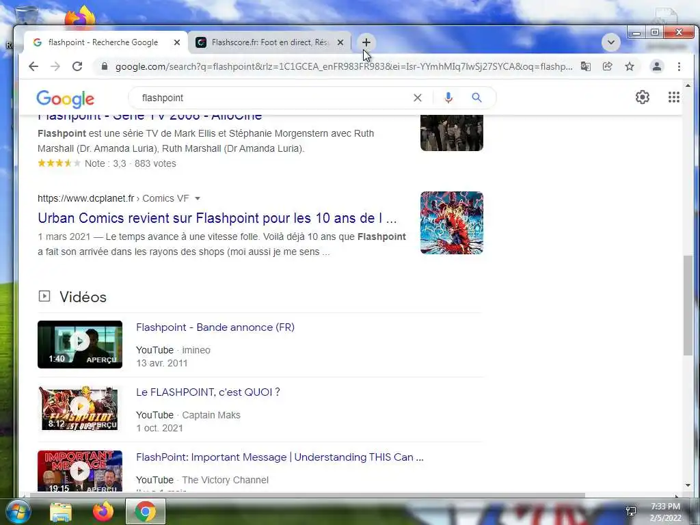Click the taskbar clock 7:33 PM

(x=665, y=507)
